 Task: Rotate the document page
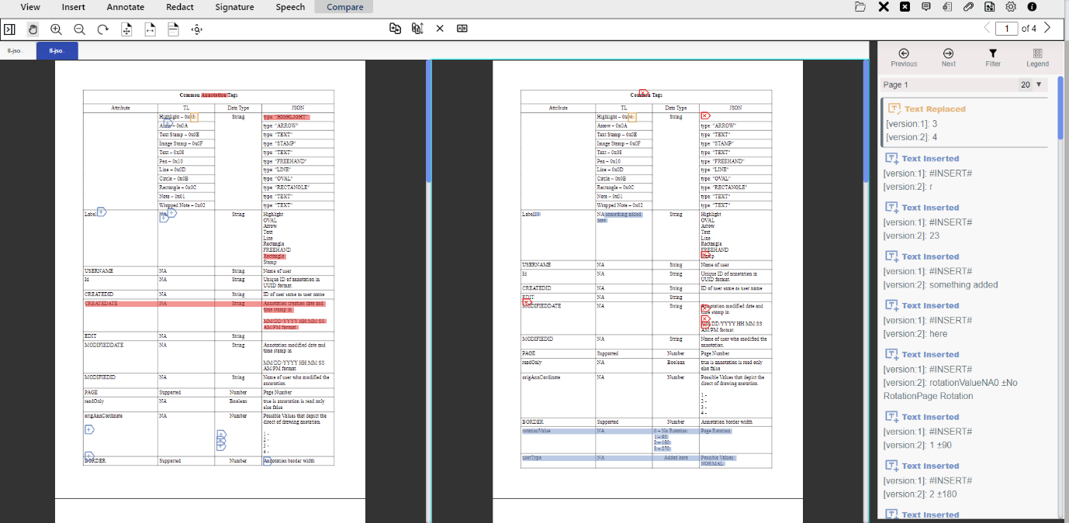102,29
